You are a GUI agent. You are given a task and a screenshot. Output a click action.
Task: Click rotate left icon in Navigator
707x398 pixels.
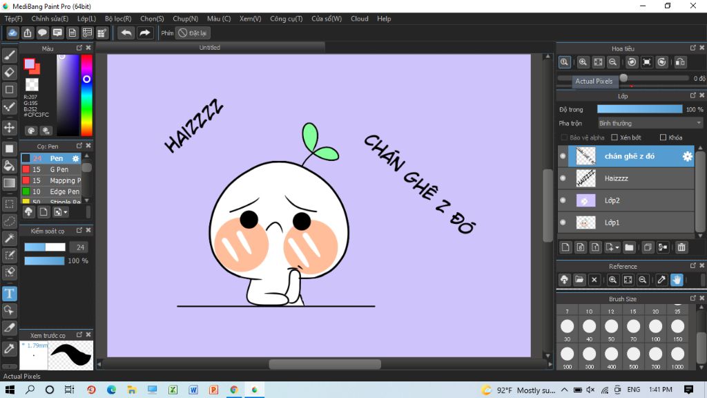632,62
